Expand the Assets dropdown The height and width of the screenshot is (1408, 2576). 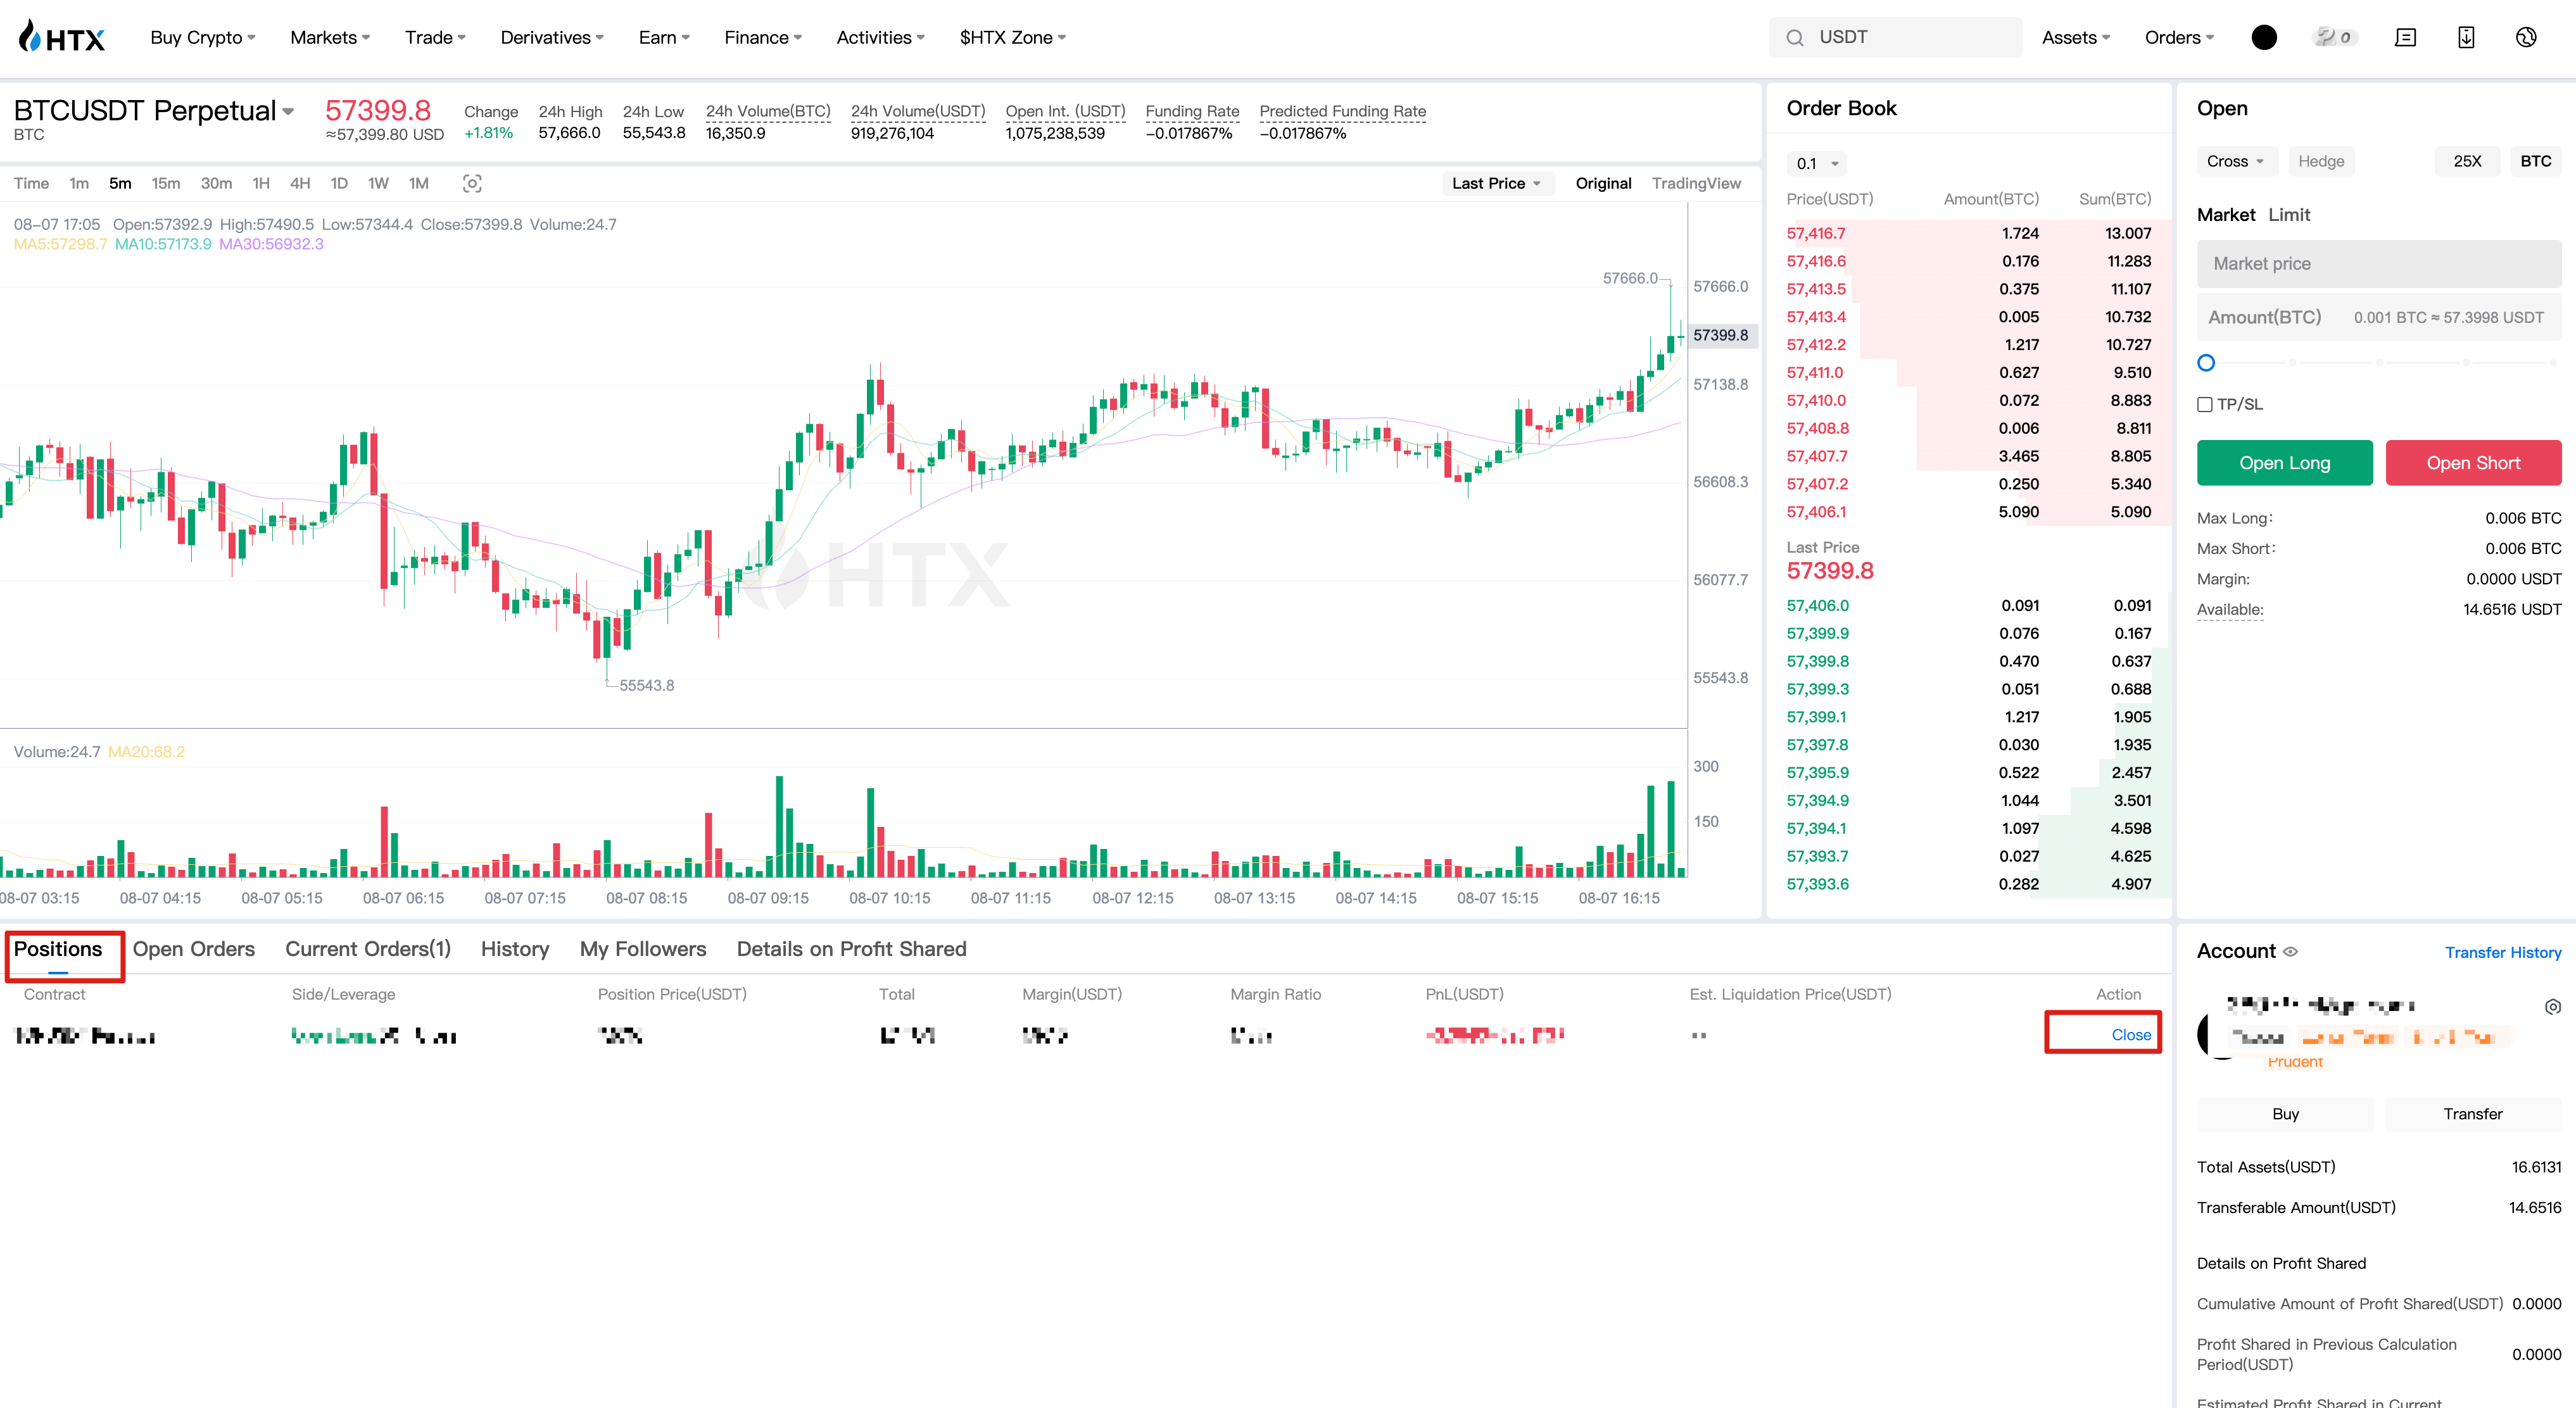[x=2076, y=37]
